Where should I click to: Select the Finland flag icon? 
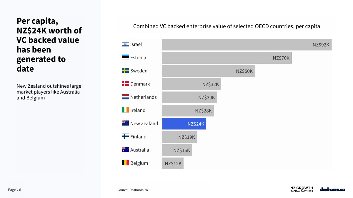[x=125, y=137]
